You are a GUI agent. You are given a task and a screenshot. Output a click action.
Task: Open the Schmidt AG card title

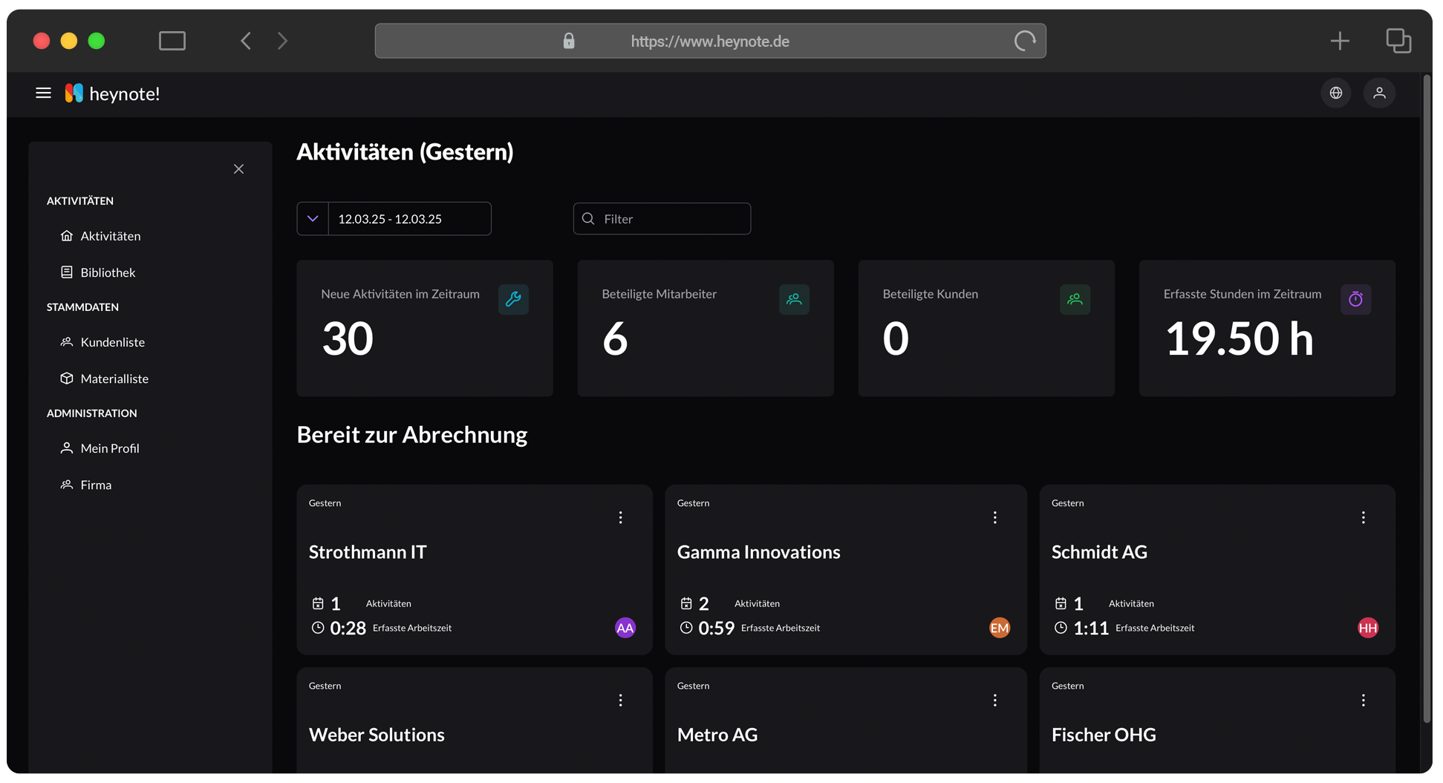[x=1099, y=552]
